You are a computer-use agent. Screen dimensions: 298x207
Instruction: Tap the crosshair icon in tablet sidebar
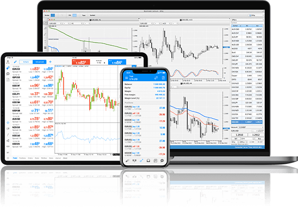click(8, 123)
